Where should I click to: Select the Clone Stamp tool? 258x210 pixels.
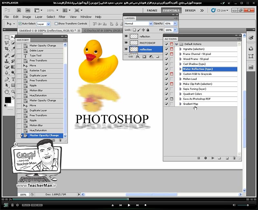tap(7, 61)
